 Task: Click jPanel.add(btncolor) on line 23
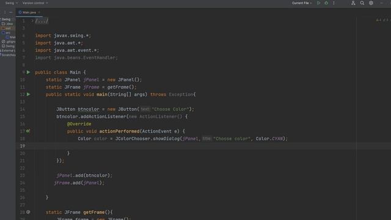[84, 175]
